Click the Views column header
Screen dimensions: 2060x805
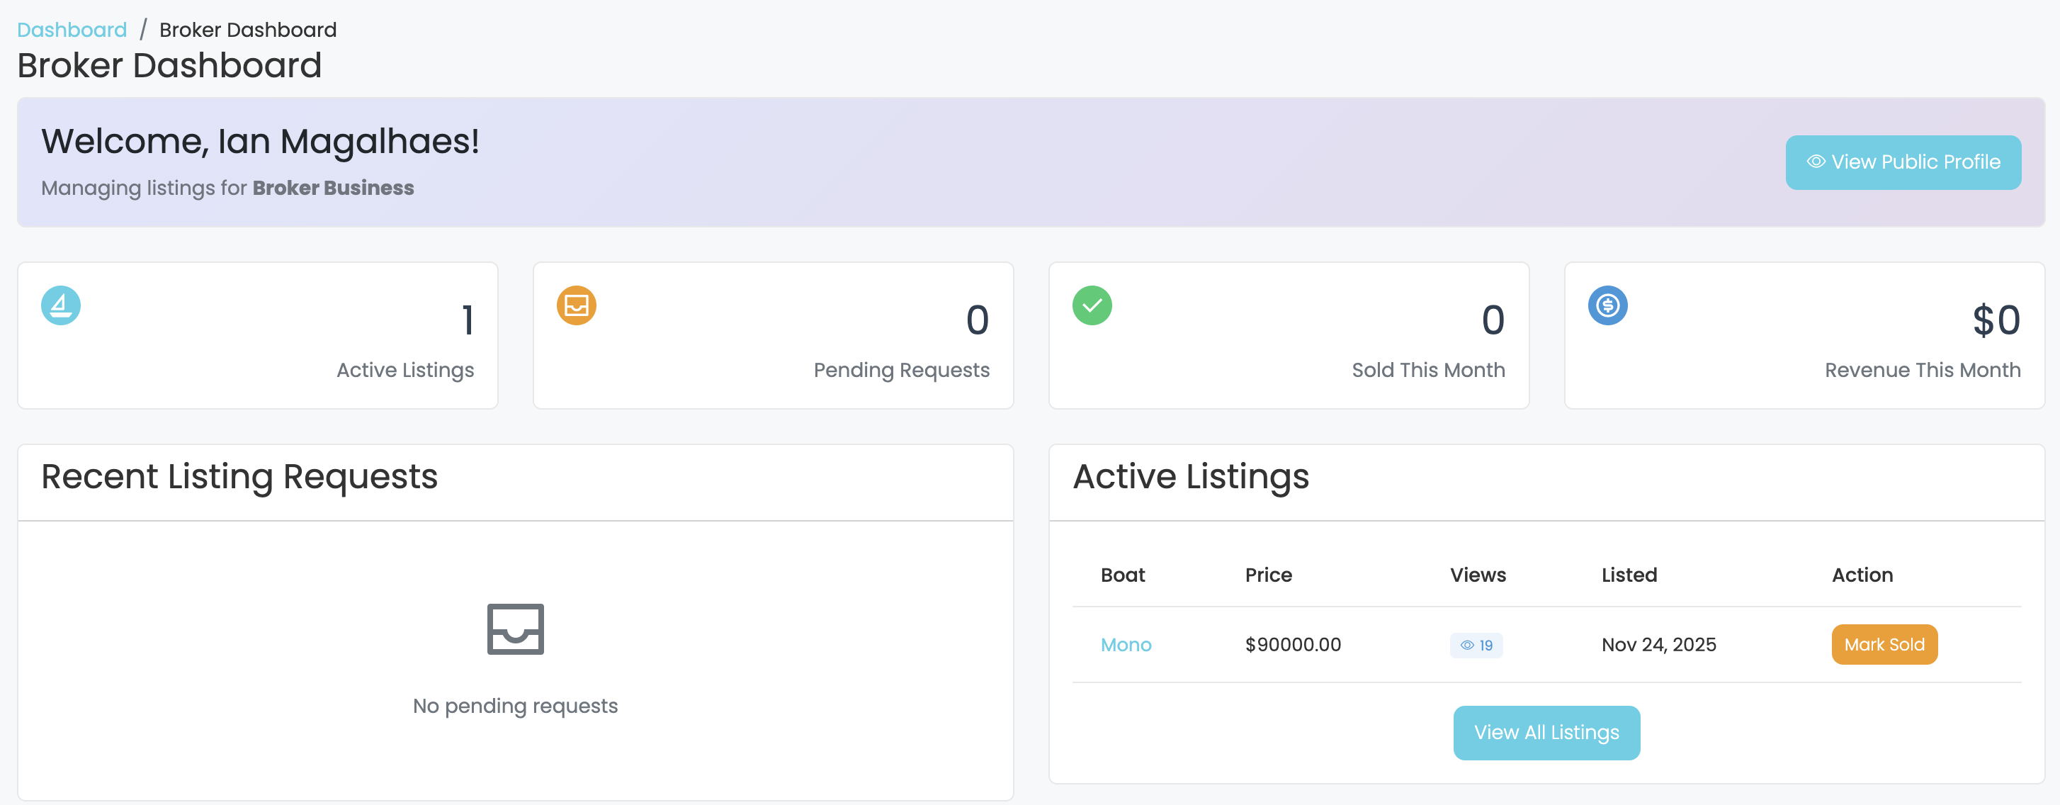[x=1477, y=575]
